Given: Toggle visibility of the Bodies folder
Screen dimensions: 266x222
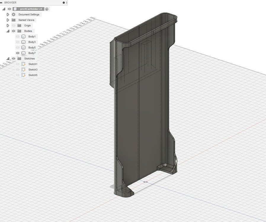Looking at the screenshot, I should coord(13,31).
